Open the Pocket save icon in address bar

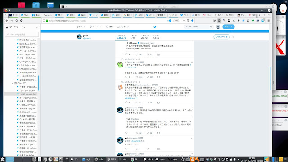point(188,21)
